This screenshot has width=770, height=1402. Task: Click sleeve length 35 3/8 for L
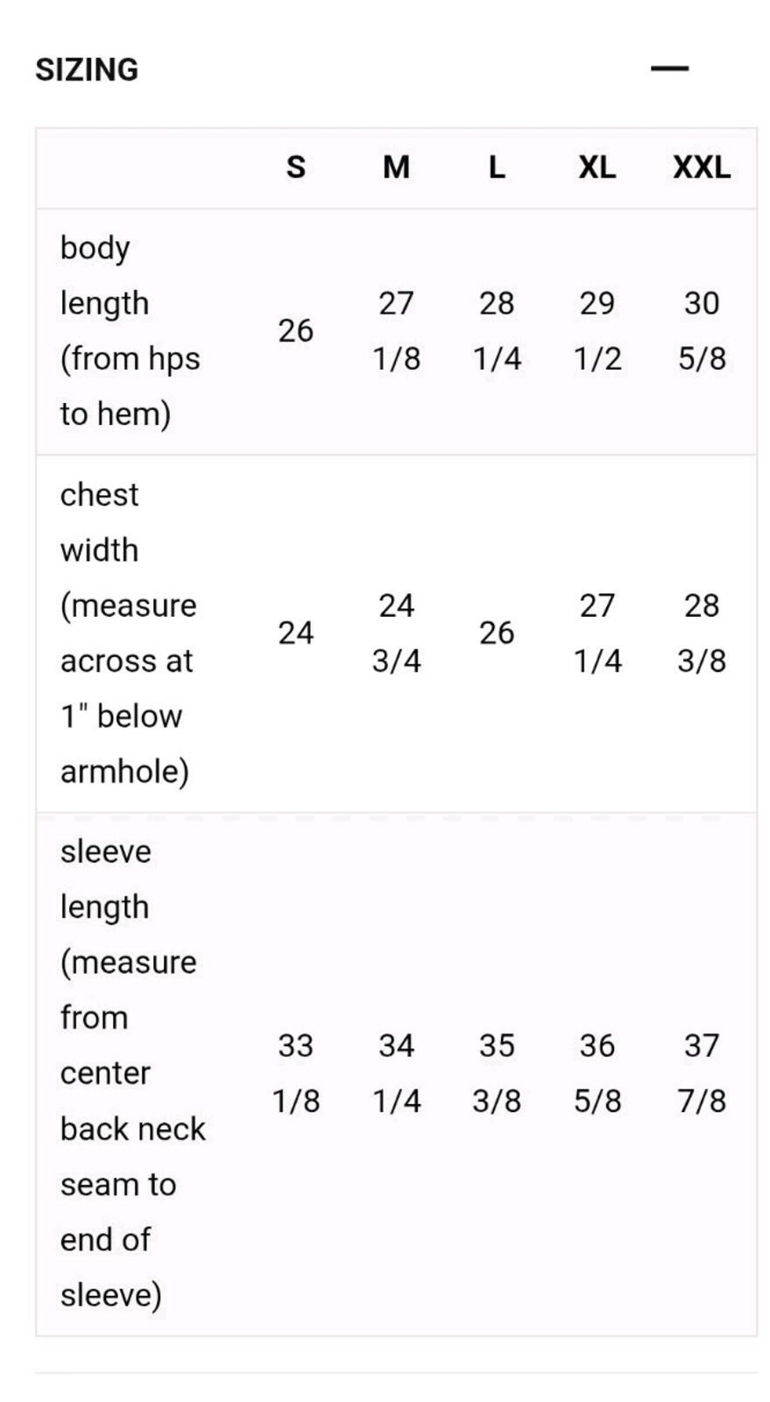click(497, 1073)
